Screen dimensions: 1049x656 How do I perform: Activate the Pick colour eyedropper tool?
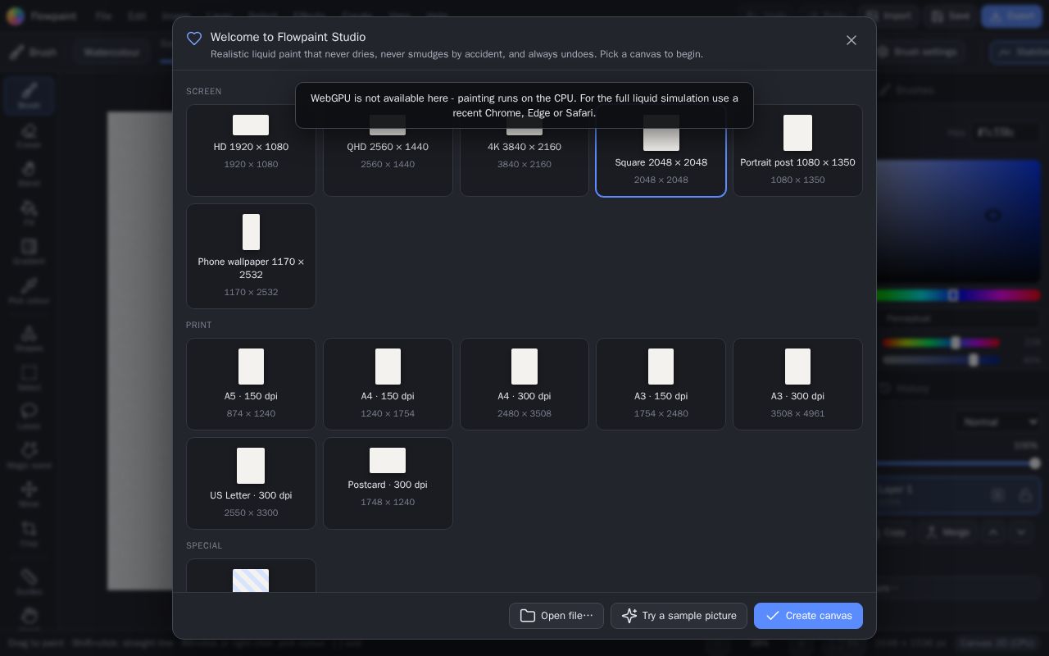[x=29, y=291]
